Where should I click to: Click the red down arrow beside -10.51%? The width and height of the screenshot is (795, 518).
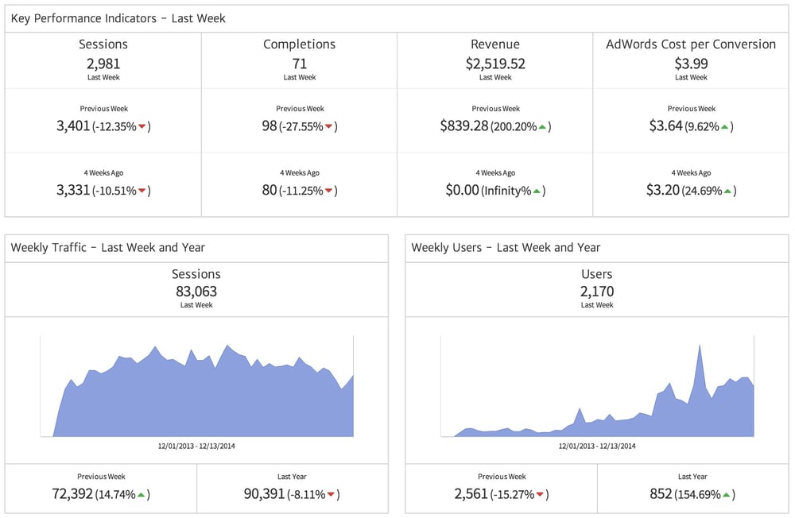142,191
